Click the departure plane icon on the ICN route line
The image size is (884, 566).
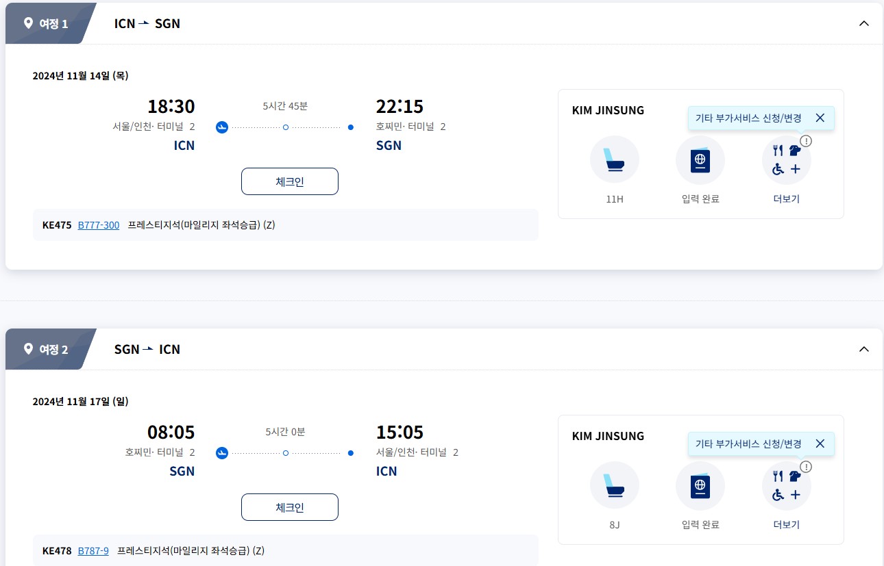tap(221, 127)
